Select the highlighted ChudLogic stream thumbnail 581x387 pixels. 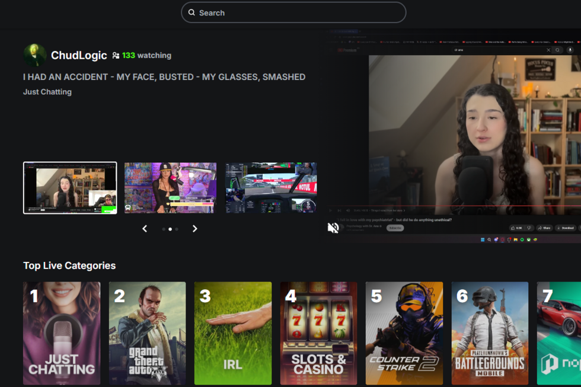click(70, 188)
